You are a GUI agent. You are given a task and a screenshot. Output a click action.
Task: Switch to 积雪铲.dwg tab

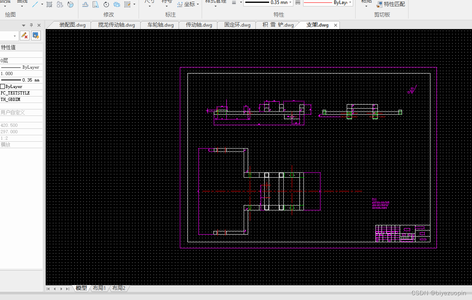click(x=278, y=25)
